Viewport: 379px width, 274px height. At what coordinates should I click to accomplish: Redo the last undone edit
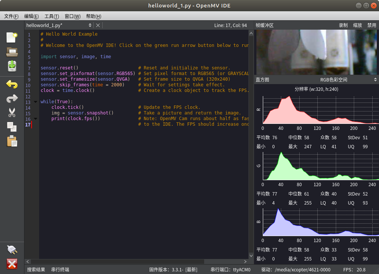point(12,98)
